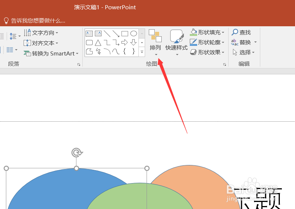
Task: Open the Align Text (对齐文本) menu
Action: (41, 43)
